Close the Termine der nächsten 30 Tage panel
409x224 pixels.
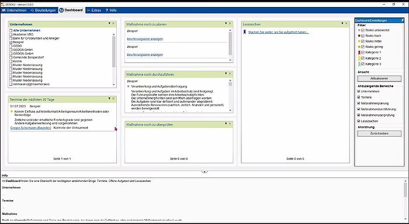pos(113,99)
